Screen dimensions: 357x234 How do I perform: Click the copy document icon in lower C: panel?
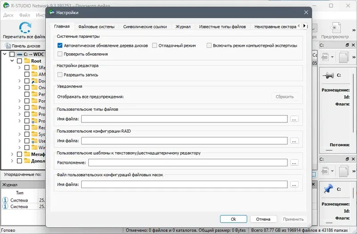(x=344, y=171)
